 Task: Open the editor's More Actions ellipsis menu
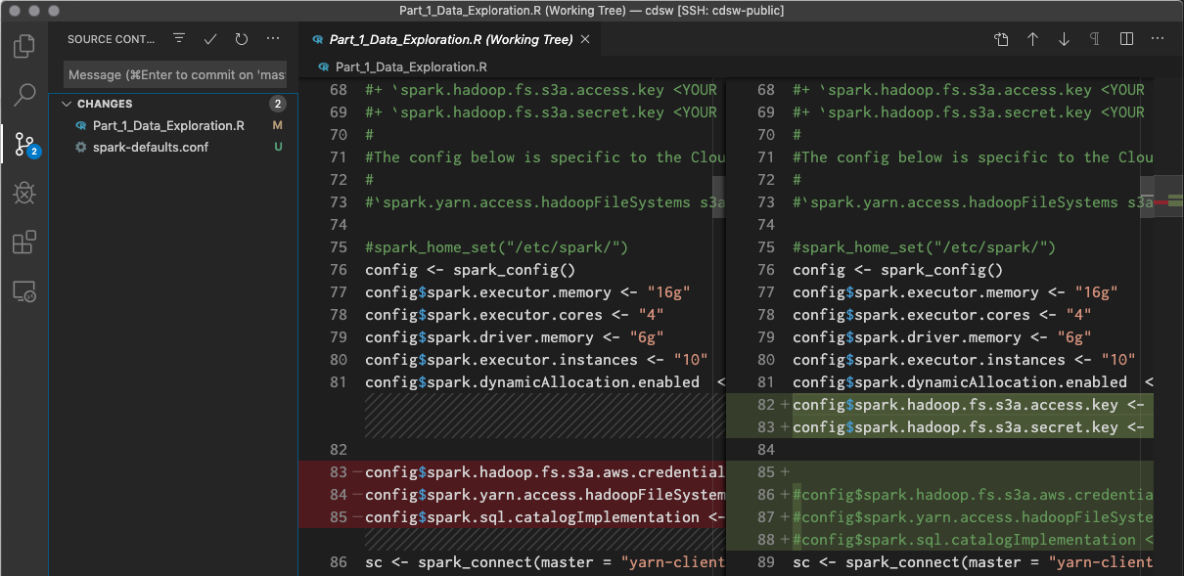[1158, 38]
